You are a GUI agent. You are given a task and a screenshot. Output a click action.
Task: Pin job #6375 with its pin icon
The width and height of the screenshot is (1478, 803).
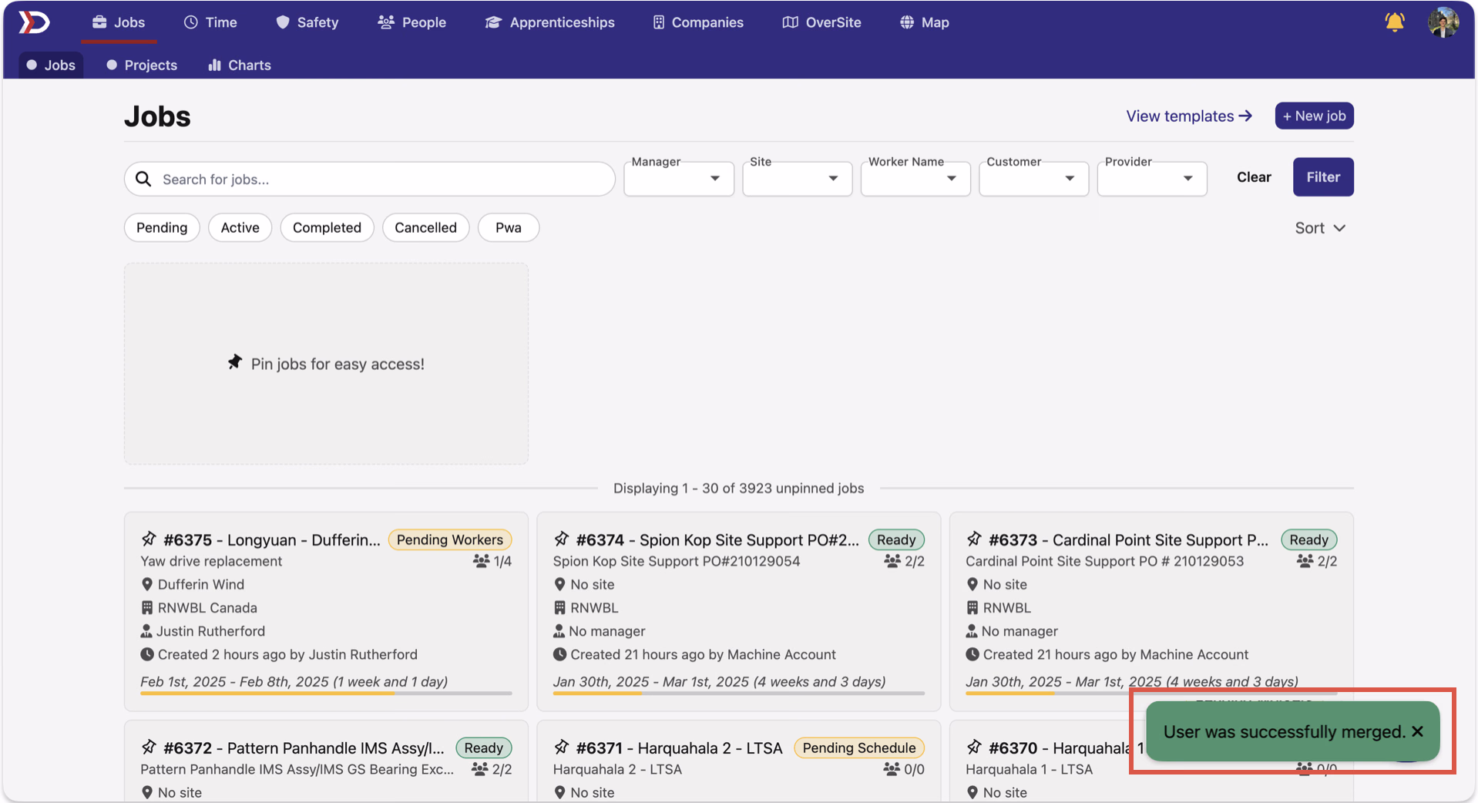(x=149, y=539)
